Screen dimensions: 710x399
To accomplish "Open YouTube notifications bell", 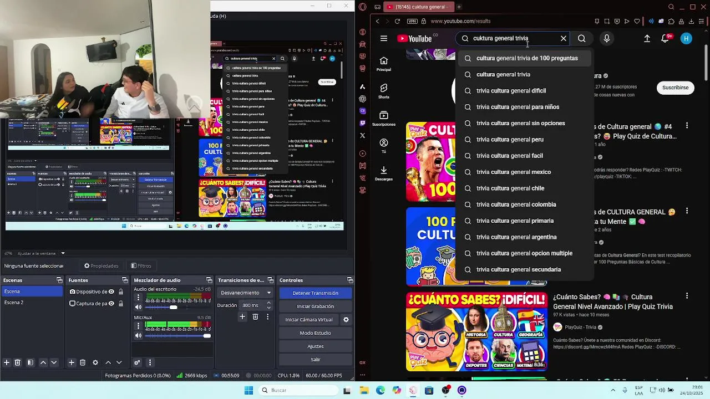I will pyautogui.click(x=666, y=38).
